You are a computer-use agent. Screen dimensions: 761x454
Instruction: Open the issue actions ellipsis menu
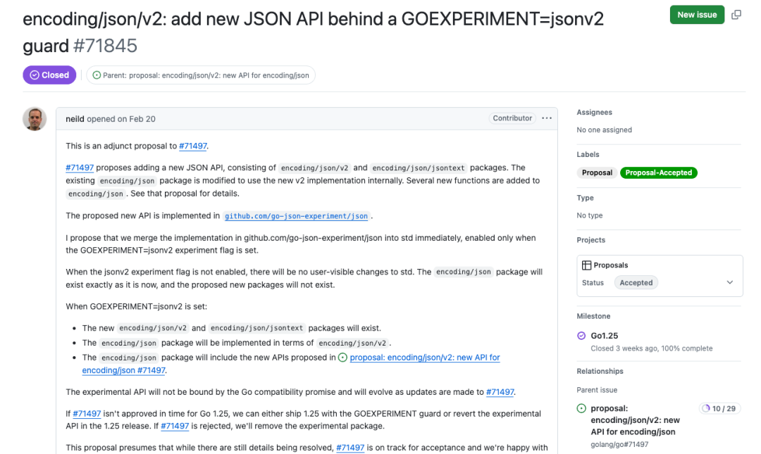pos(547,118)
